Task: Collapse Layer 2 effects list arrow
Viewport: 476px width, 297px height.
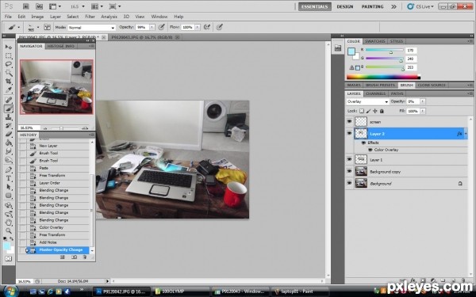Action: [x=466, y=134]
